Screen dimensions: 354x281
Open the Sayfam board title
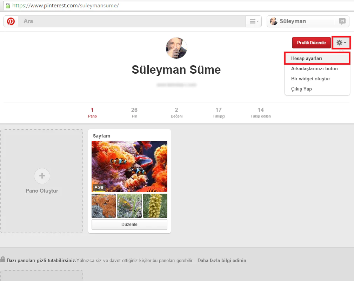[x=102, y=136]
